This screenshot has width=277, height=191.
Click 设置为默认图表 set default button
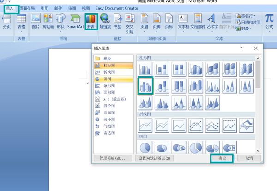[x=154, y=158]
